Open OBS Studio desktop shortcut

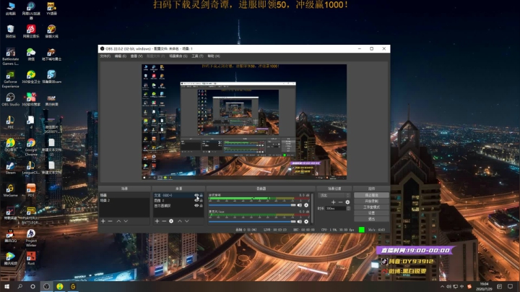click(11, 100)
